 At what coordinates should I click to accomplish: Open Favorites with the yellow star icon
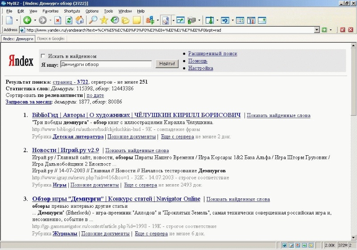tap(104, 20)
